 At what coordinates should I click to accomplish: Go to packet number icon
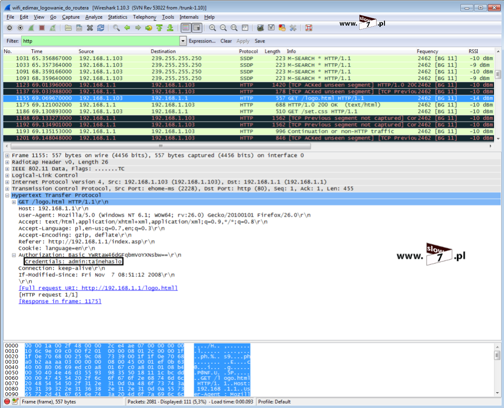click(149, 28)
